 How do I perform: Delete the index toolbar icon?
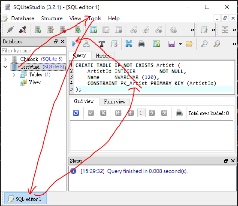158,30
